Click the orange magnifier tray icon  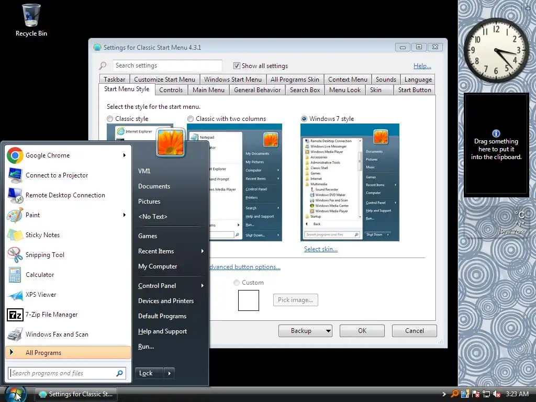tap(455, 394)
